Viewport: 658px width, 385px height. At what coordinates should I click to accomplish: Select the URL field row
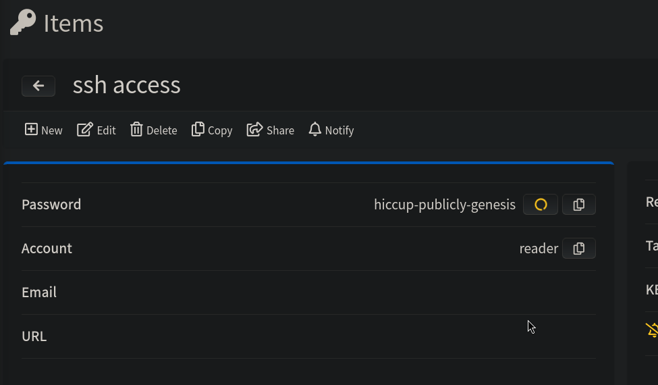[x=308, y=336]
